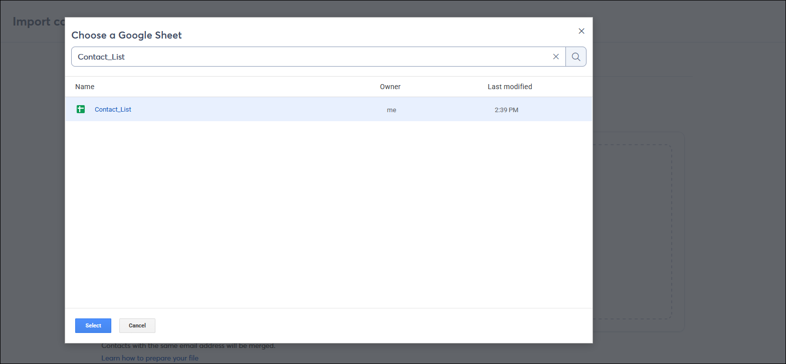
Task: Click the Last modified column header
Action: tap(510, 87)
